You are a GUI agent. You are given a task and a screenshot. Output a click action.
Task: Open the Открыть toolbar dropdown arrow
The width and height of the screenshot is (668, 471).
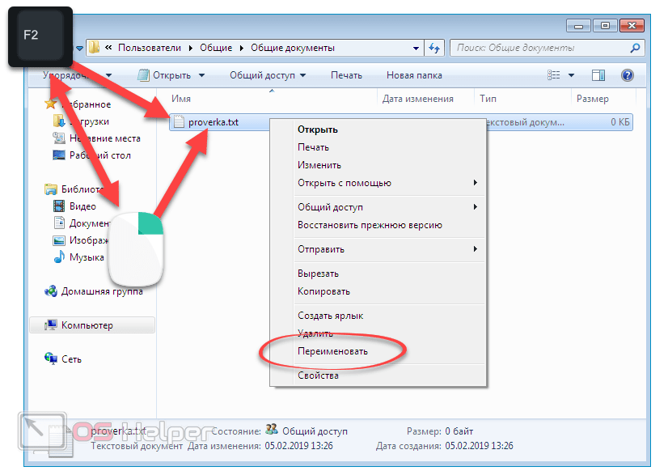[201, 75]
